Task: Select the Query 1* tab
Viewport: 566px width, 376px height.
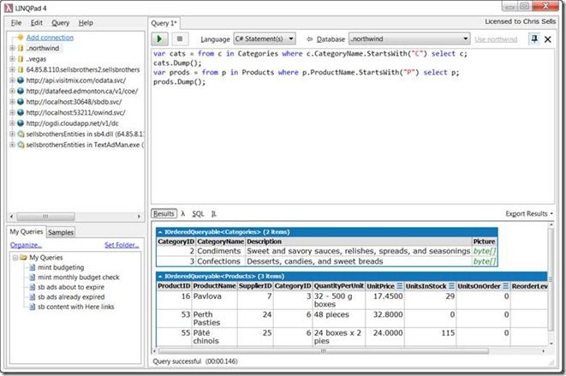Action: pos(164,23)
